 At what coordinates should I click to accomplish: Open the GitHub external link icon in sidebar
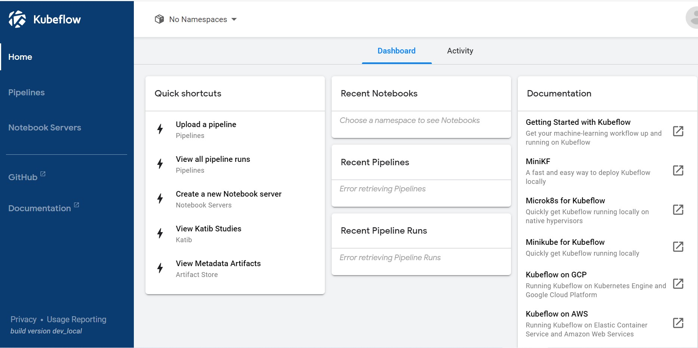pyautogui.click(x=42, y=173)
